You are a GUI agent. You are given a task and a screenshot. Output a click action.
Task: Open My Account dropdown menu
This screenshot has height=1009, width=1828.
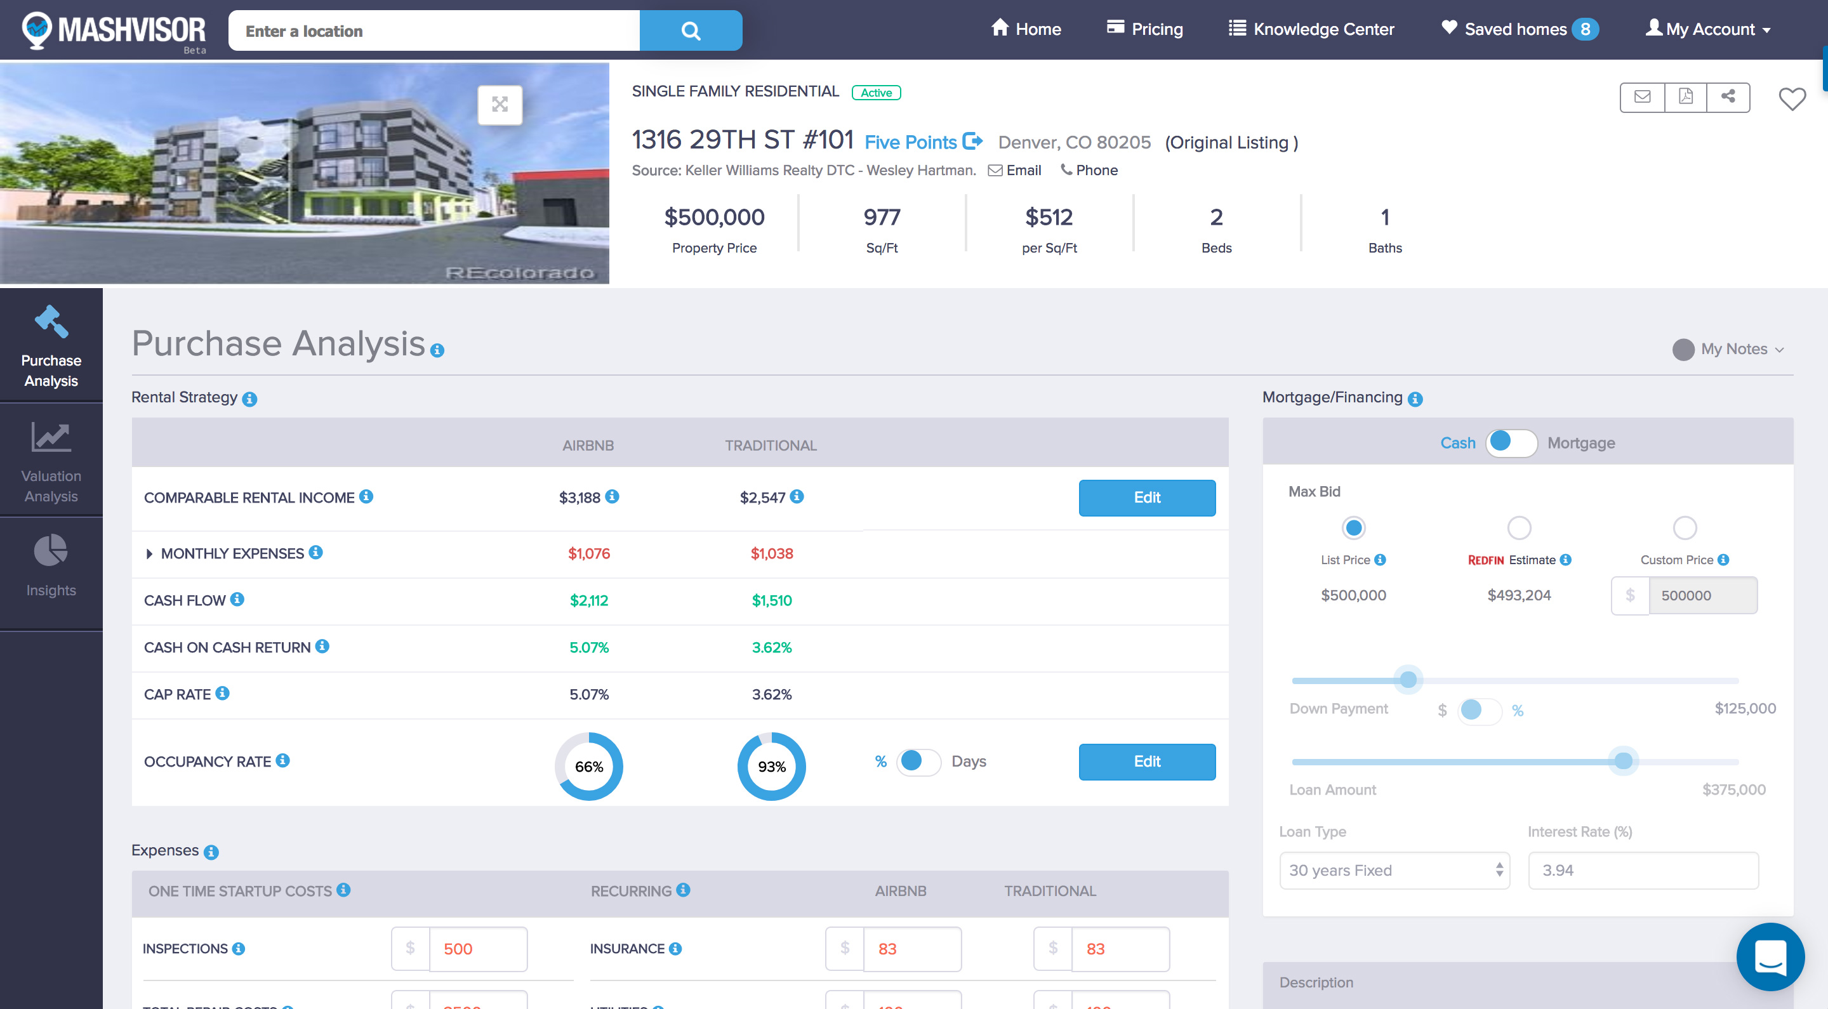pyautogui.click(x=1715, y=29)
